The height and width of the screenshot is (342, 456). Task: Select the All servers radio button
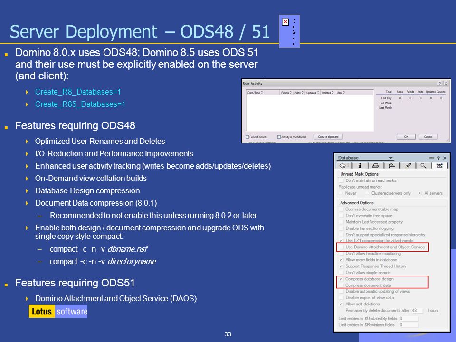(420, 193)
